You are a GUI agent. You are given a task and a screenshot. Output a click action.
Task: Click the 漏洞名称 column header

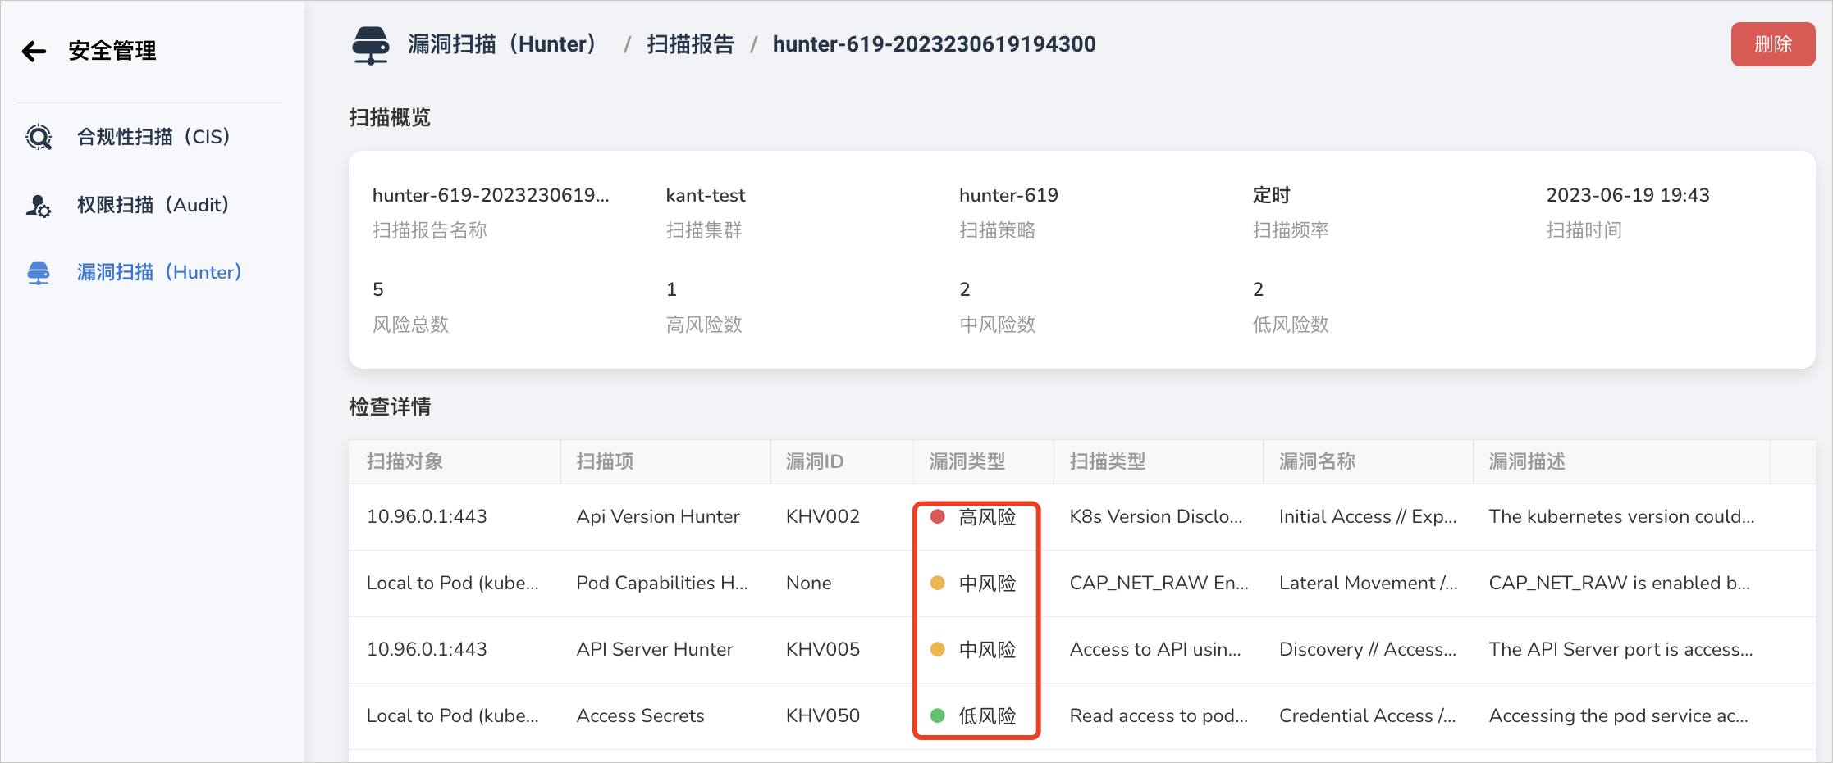click(x=1317, y=461)
